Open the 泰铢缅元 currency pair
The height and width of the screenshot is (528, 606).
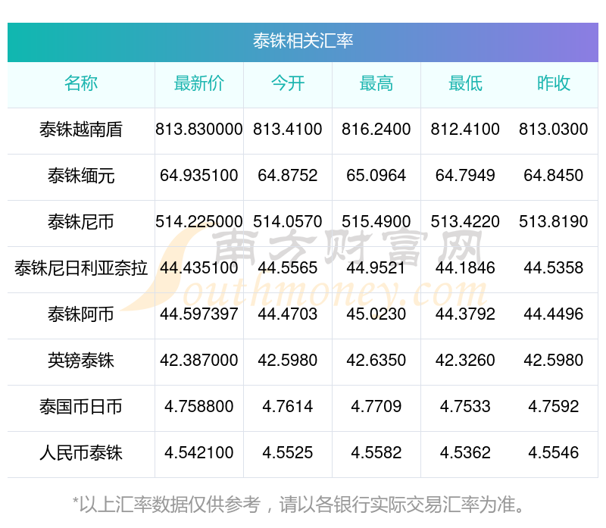click(x=81, y=176)
